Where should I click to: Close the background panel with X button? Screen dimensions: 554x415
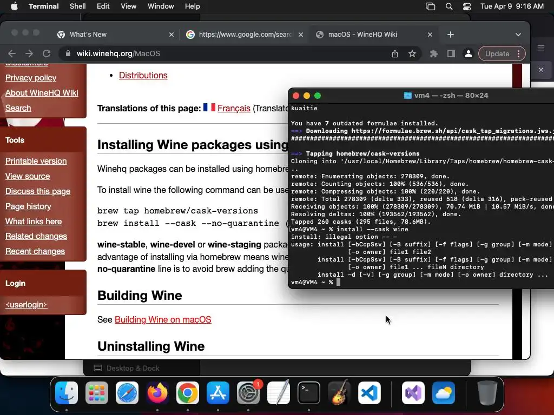click(541, 70)
